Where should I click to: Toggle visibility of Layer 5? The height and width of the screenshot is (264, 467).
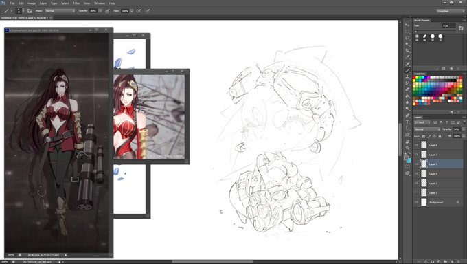point(416,164)
